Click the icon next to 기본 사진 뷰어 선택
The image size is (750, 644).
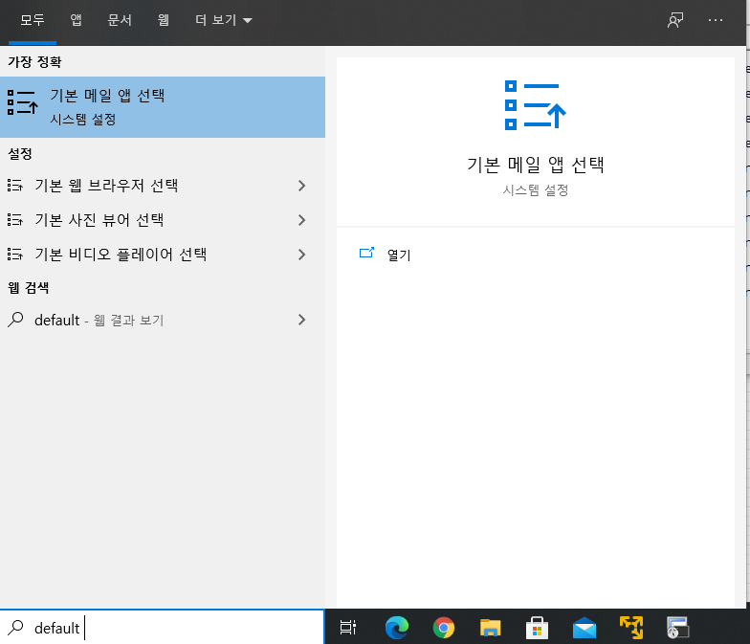[x=15, y=220]
